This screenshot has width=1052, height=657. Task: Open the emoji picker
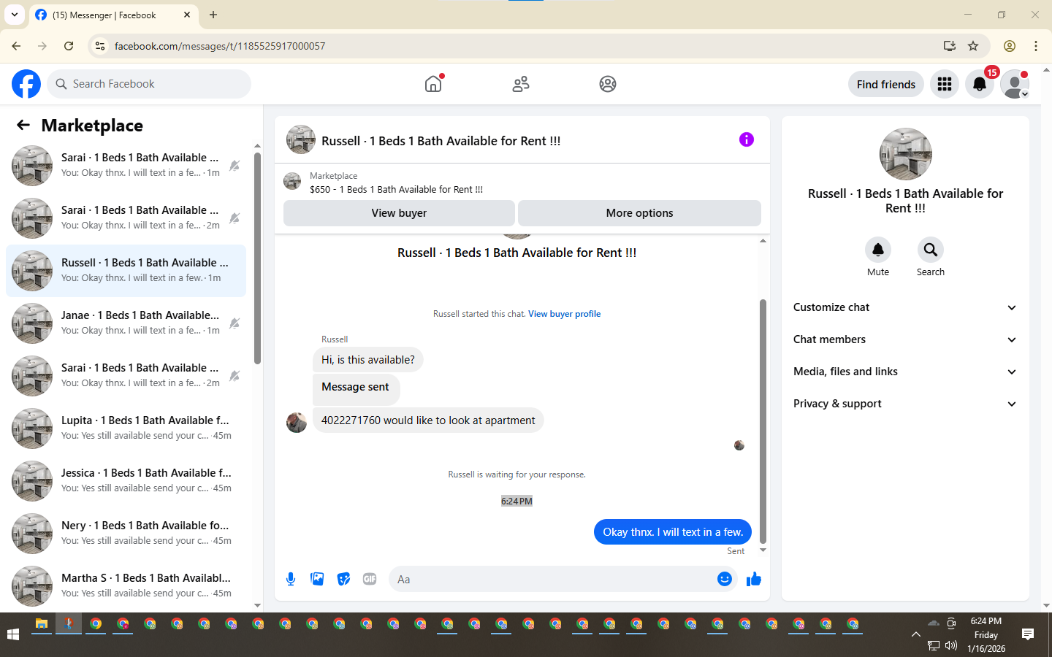coord(725,579)
